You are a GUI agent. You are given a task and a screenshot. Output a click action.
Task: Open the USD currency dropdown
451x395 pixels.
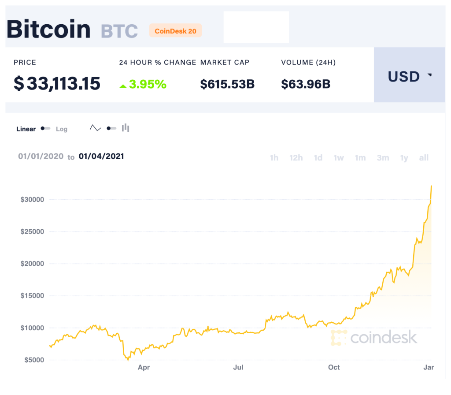point(410,76)
